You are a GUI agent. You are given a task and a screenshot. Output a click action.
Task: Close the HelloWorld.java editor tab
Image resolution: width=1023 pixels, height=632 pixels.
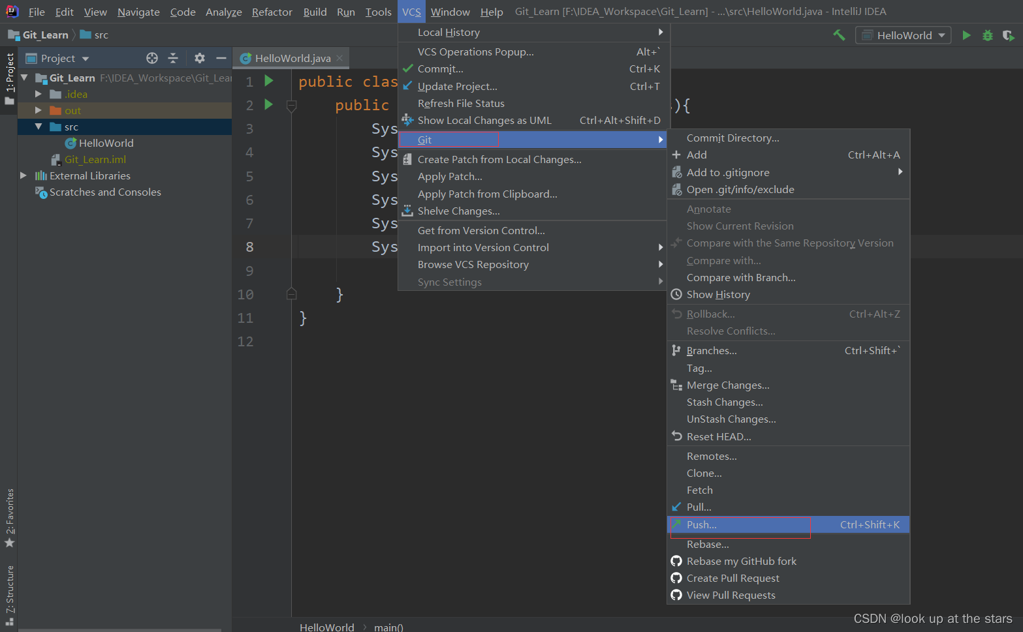339,58
